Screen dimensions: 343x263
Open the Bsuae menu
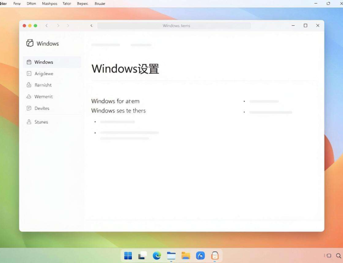click(x=100, y=4)
